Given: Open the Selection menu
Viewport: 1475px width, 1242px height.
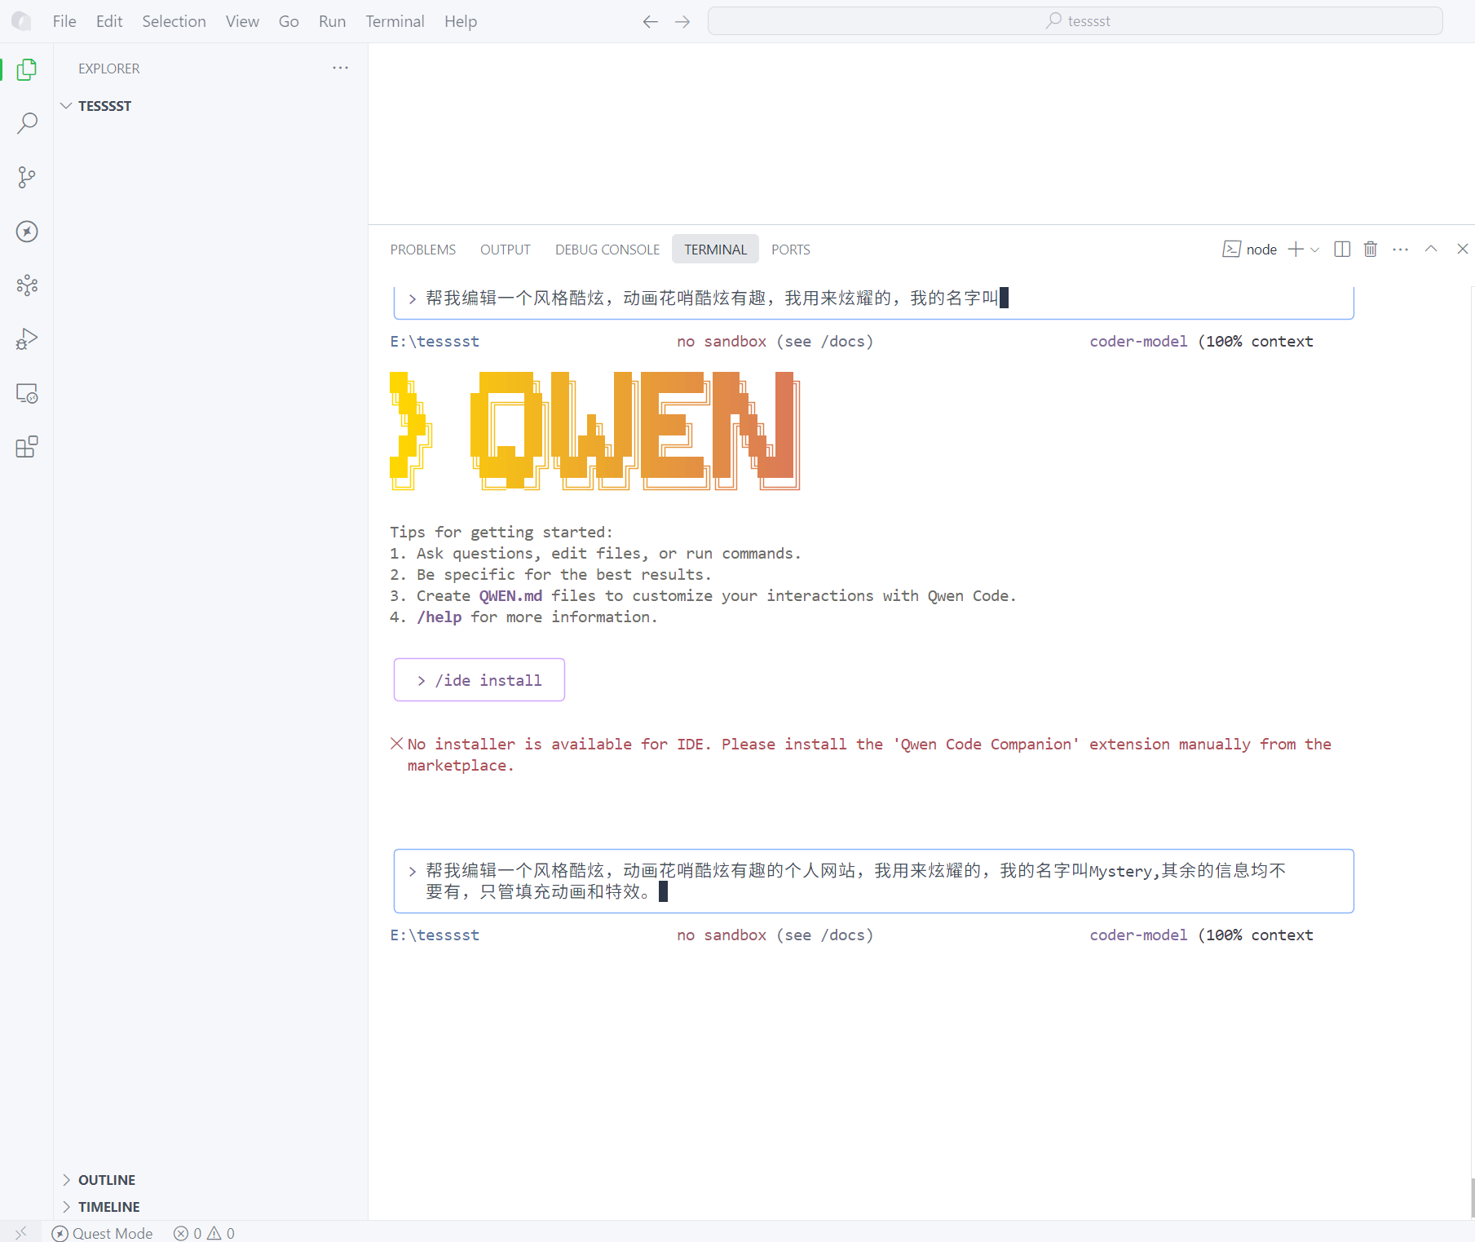Looking at the screenshot, I should pyautogui.click(x=174, y=21).
